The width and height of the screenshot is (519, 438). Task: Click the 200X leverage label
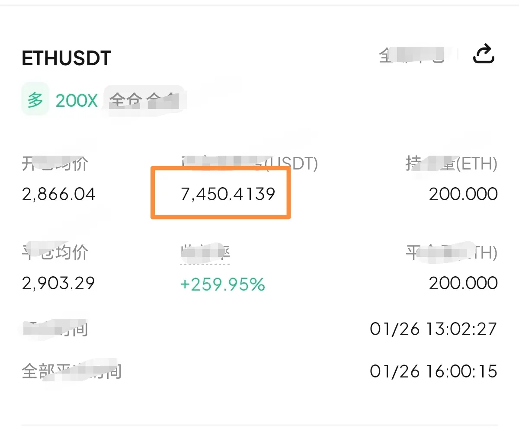[77, 101]
